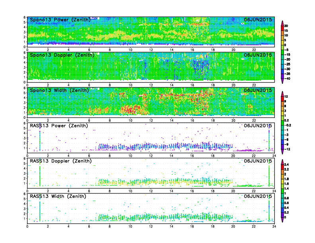The image size is (315, 243).
Task: Click the "20" label on the top colorbar
Action: coord(286,26)
